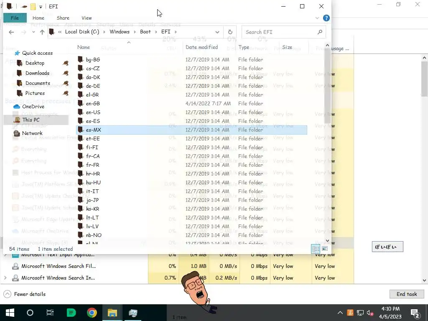This screenshot has height=321, width=428.
Task: Go back with the left arrow
Action: [x=11, y=32]
